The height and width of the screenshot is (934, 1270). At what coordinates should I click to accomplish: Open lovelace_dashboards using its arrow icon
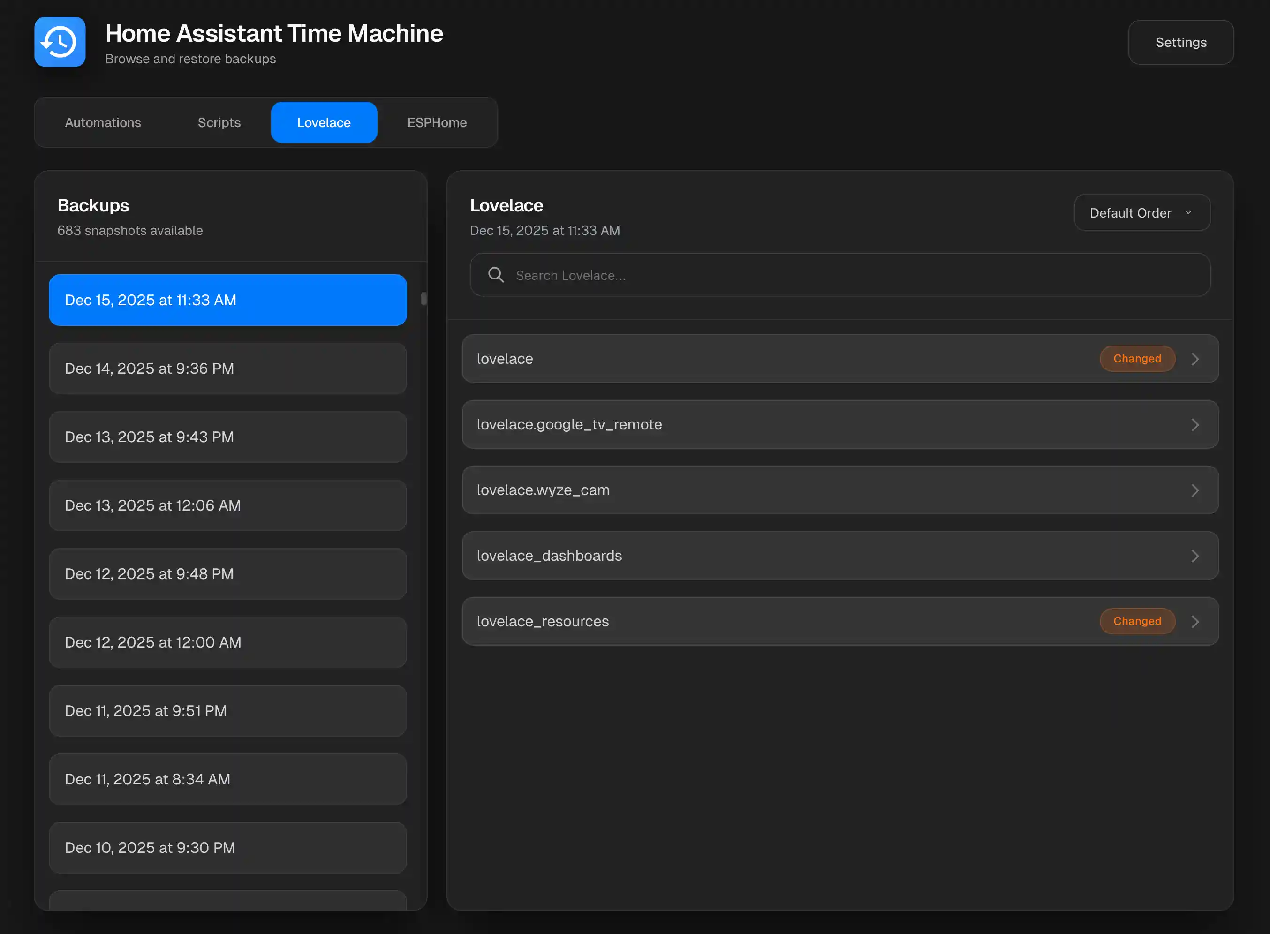(x=1195, y=556)
